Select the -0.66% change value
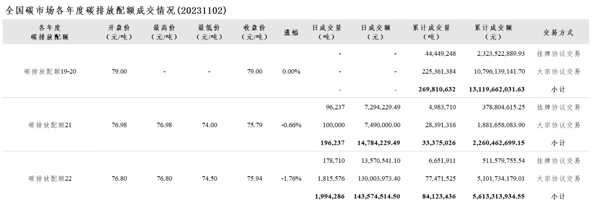This screenshot has height=203, width=592. pos(291,125)
